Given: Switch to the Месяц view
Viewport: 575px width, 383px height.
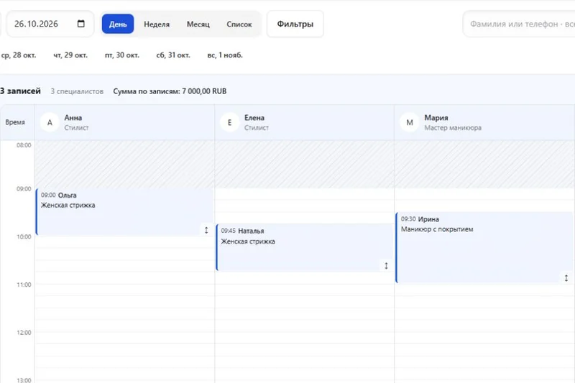Looking at the screenshot, I should pyautogui.click(x=198, y=24).
